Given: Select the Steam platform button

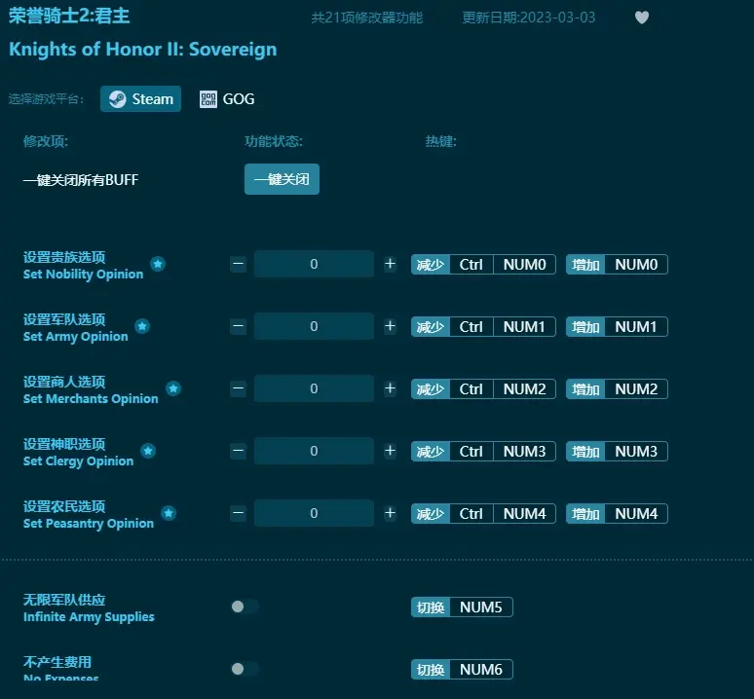Looking at the screenshot, I should 140,99.
